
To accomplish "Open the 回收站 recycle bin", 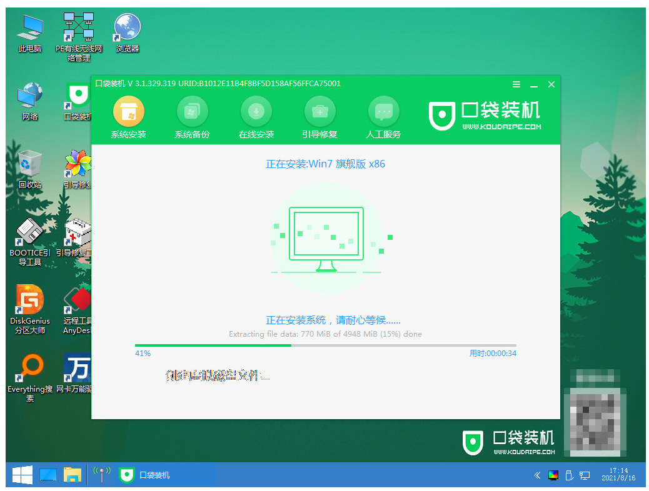I will pyautogui.click(x=30, y=169).
